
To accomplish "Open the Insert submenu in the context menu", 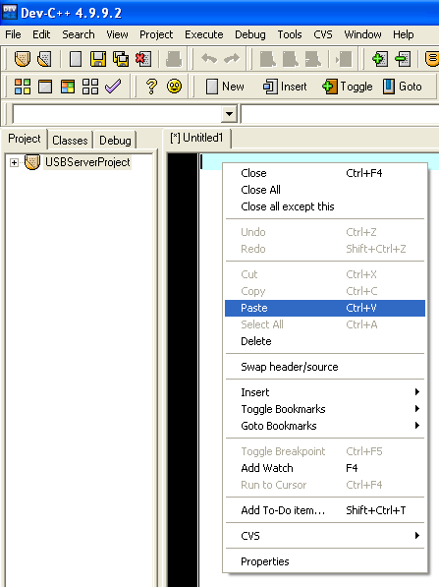I will (x=325, y=392).
